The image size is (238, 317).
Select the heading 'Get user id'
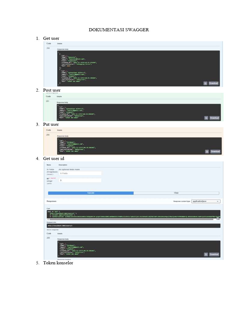tap(54, 158)
